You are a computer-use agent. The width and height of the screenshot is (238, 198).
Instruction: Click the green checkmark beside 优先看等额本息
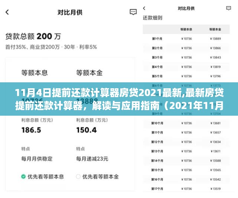point(23,176)
